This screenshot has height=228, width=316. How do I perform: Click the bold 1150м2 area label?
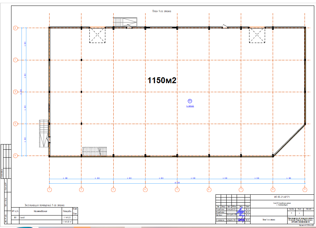point(162,81)
